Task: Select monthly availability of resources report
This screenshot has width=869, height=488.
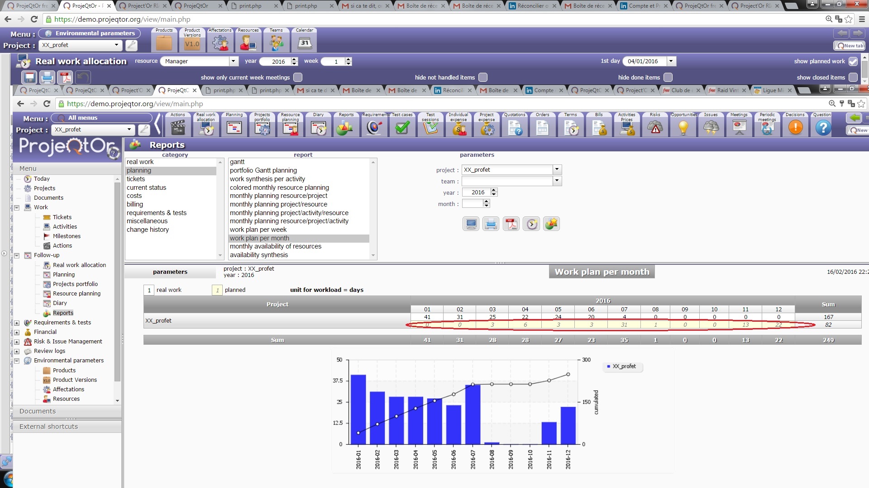Action: tap(275, 246)
